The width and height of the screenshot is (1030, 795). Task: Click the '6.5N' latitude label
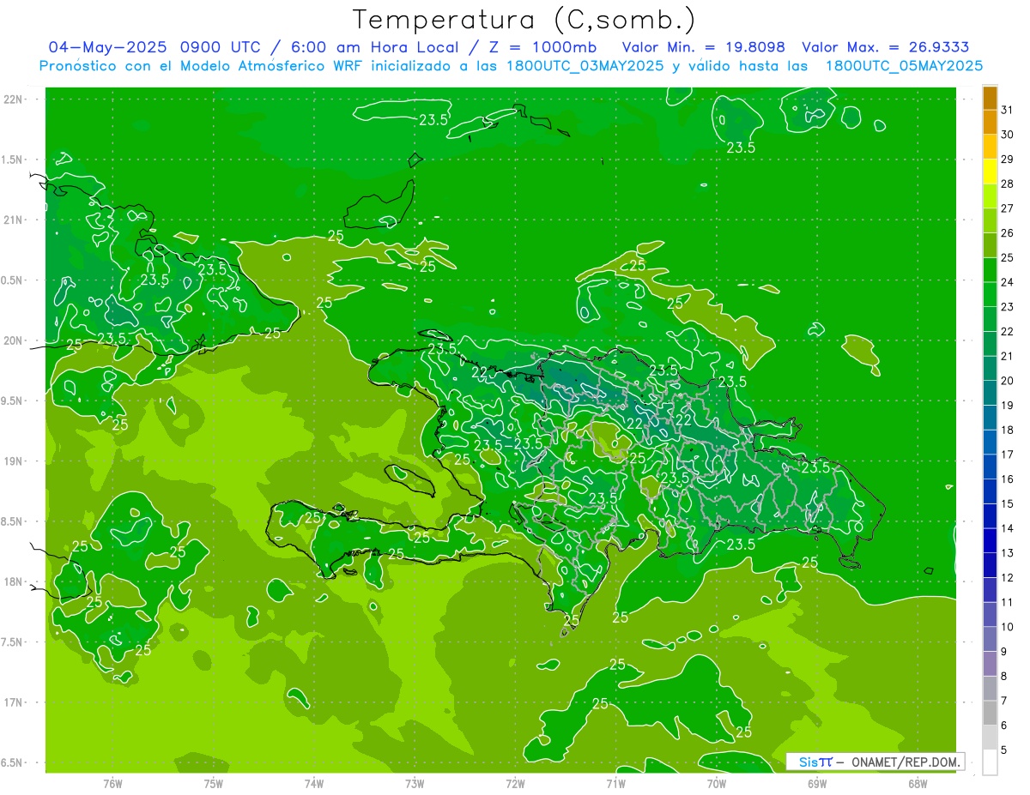tap(12, 762)
